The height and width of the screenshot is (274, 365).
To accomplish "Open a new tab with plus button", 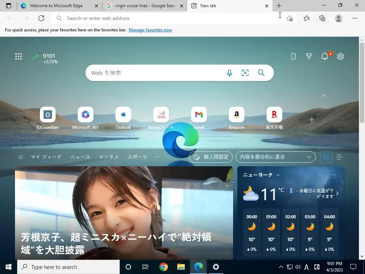I will coord(279,6).
